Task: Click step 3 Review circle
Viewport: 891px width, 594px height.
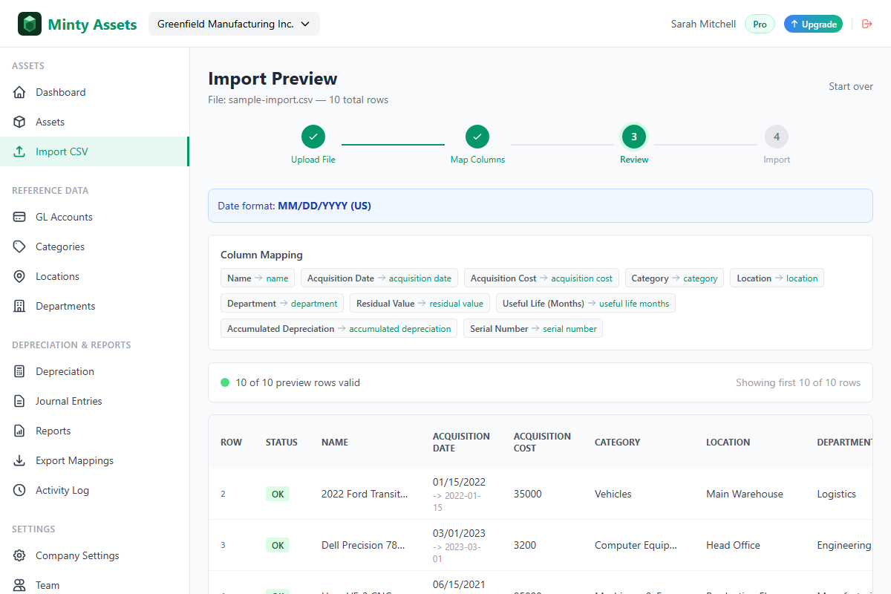Action: [x=634, y=137]
